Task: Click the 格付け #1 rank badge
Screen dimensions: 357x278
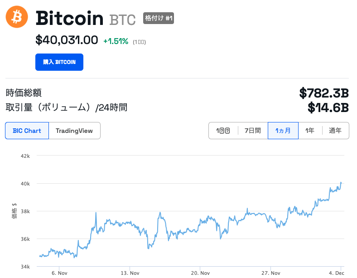Action: click(159, 18)
